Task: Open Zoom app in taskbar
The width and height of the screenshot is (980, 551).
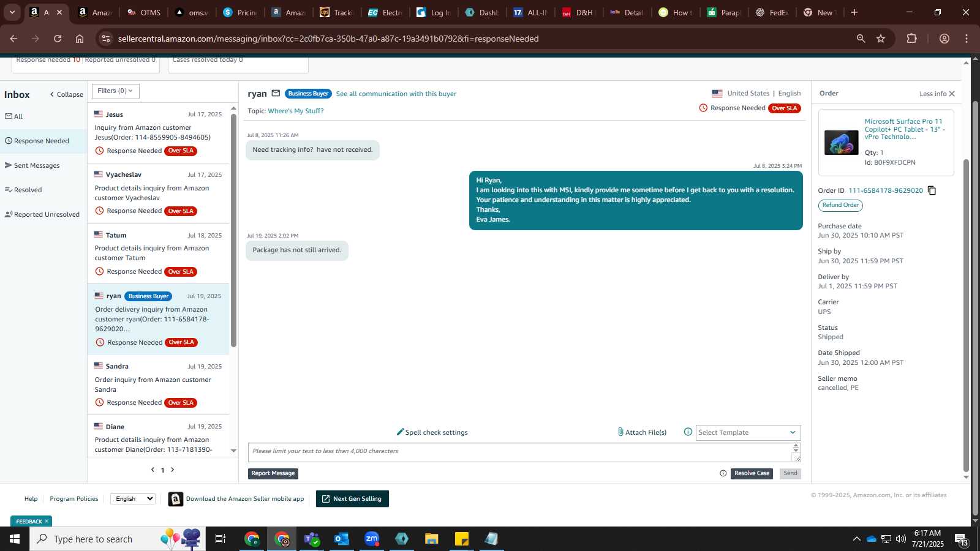Action: point(372,539)
